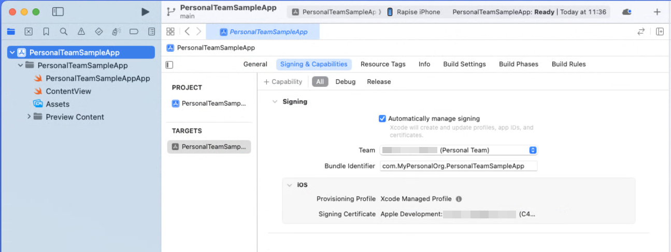Click the related items grid icon
Image resolution: width=671 pixels, height=252 pixels.
[x=170, y=32]
